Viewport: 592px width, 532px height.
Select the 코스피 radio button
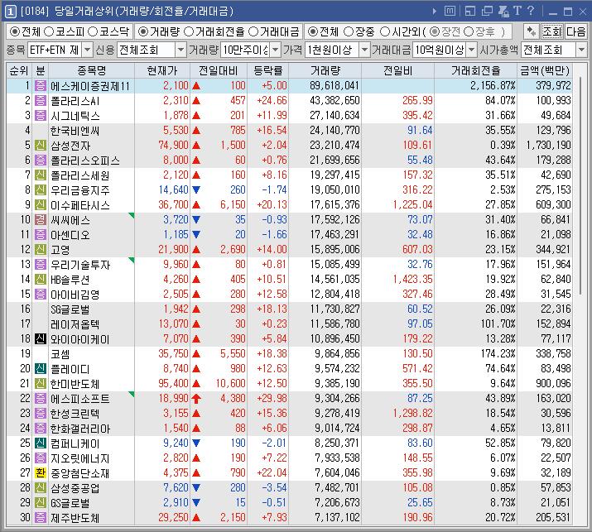tap(49, 31)
